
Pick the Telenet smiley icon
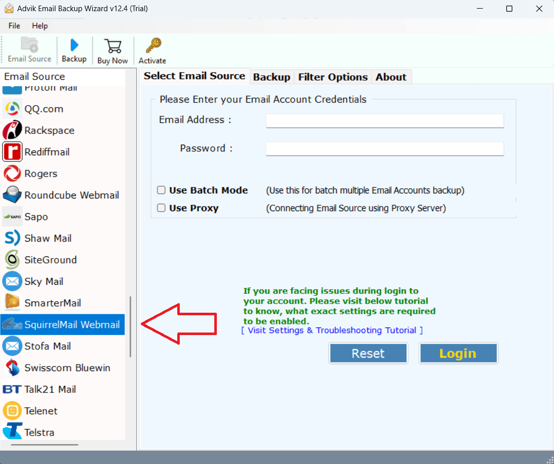click(x=12, y=411)
